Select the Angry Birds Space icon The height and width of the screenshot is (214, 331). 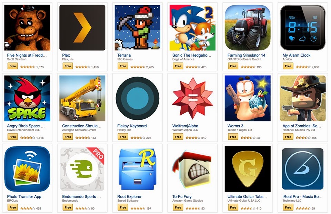click(x=27, y=98)
